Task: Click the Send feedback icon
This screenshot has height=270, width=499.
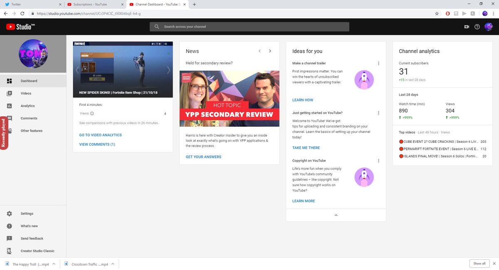Action: [x=9, y=238]
